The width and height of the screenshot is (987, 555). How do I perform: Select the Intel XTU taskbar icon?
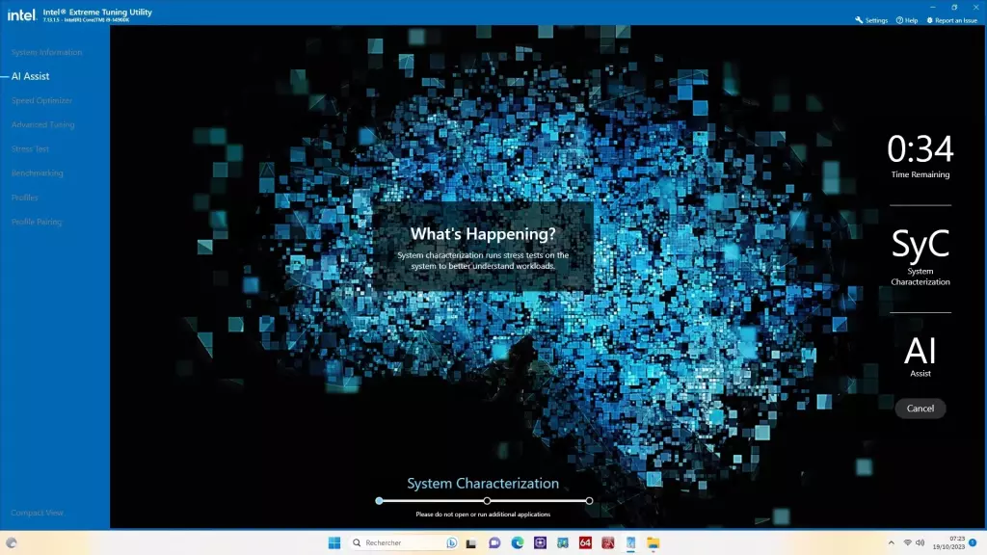630,542
